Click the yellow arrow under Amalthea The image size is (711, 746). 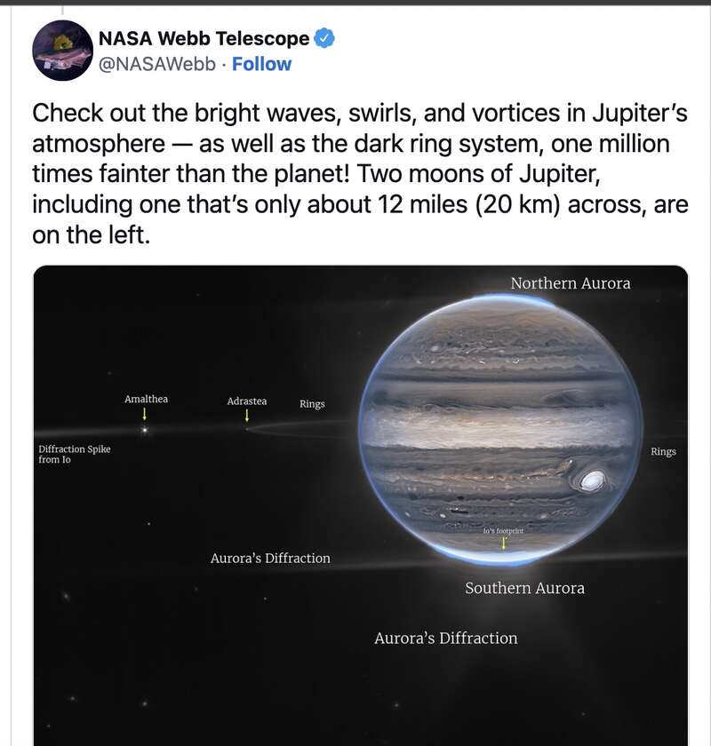pos(144,414)
